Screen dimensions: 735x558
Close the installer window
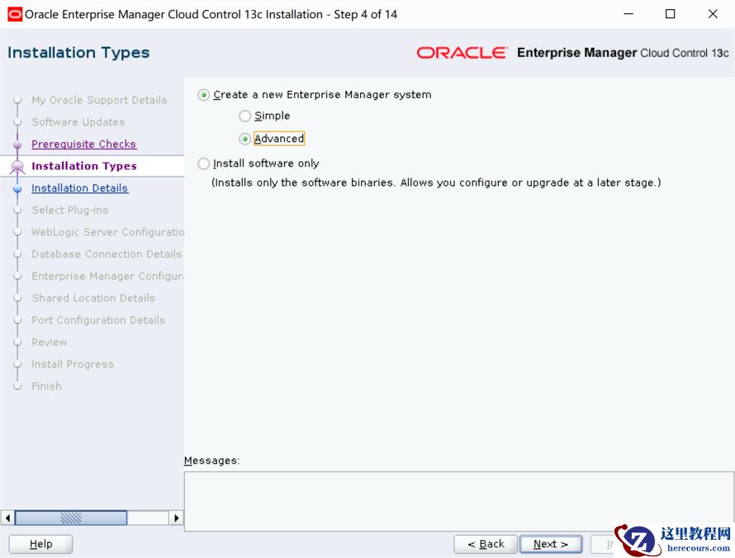tap(713, 14)
